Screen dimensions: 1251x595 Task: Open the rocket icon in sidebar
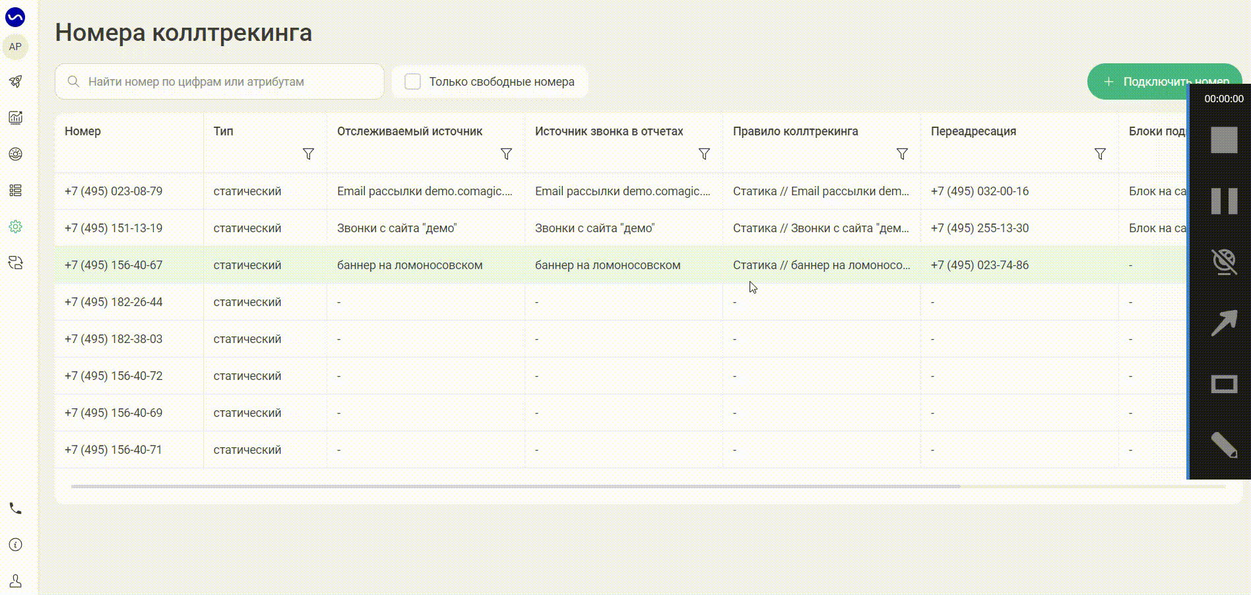pos(15,82)
